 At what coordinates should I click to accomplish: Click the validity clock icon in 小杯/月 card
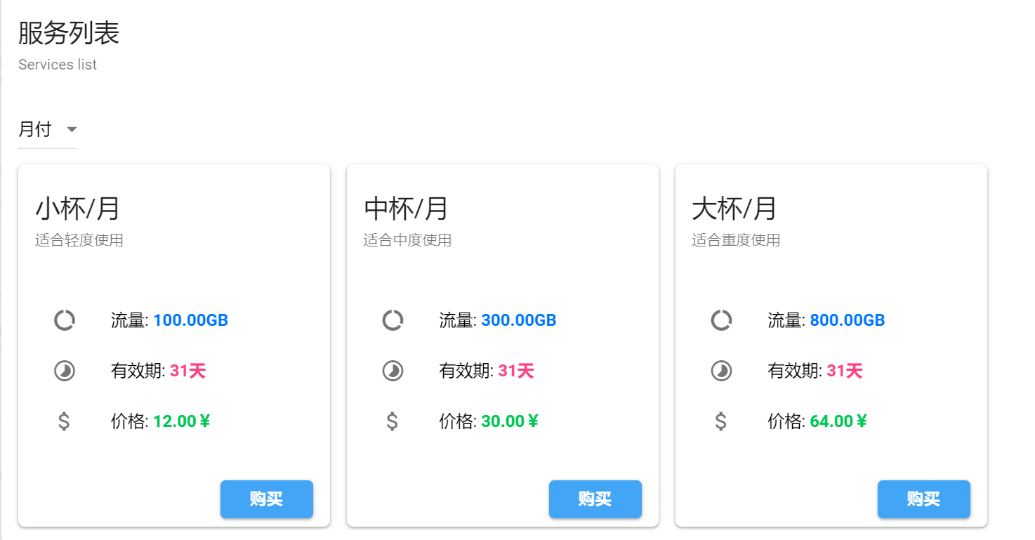click(x=65, y=371)
